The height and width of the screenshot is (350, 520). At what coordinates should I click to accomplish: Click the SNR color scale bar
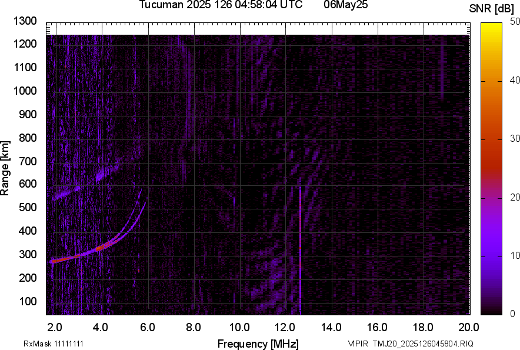click(x=492, y=169)
